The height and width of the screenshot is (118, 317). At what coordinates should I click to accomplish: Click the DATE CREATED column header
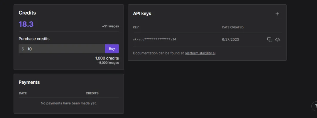click(232, 27)
